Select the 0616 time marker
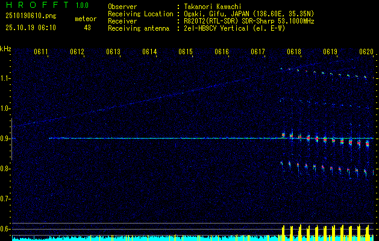Image resolution: width=379 pixels, height=241 pixels. coord(222,52)
